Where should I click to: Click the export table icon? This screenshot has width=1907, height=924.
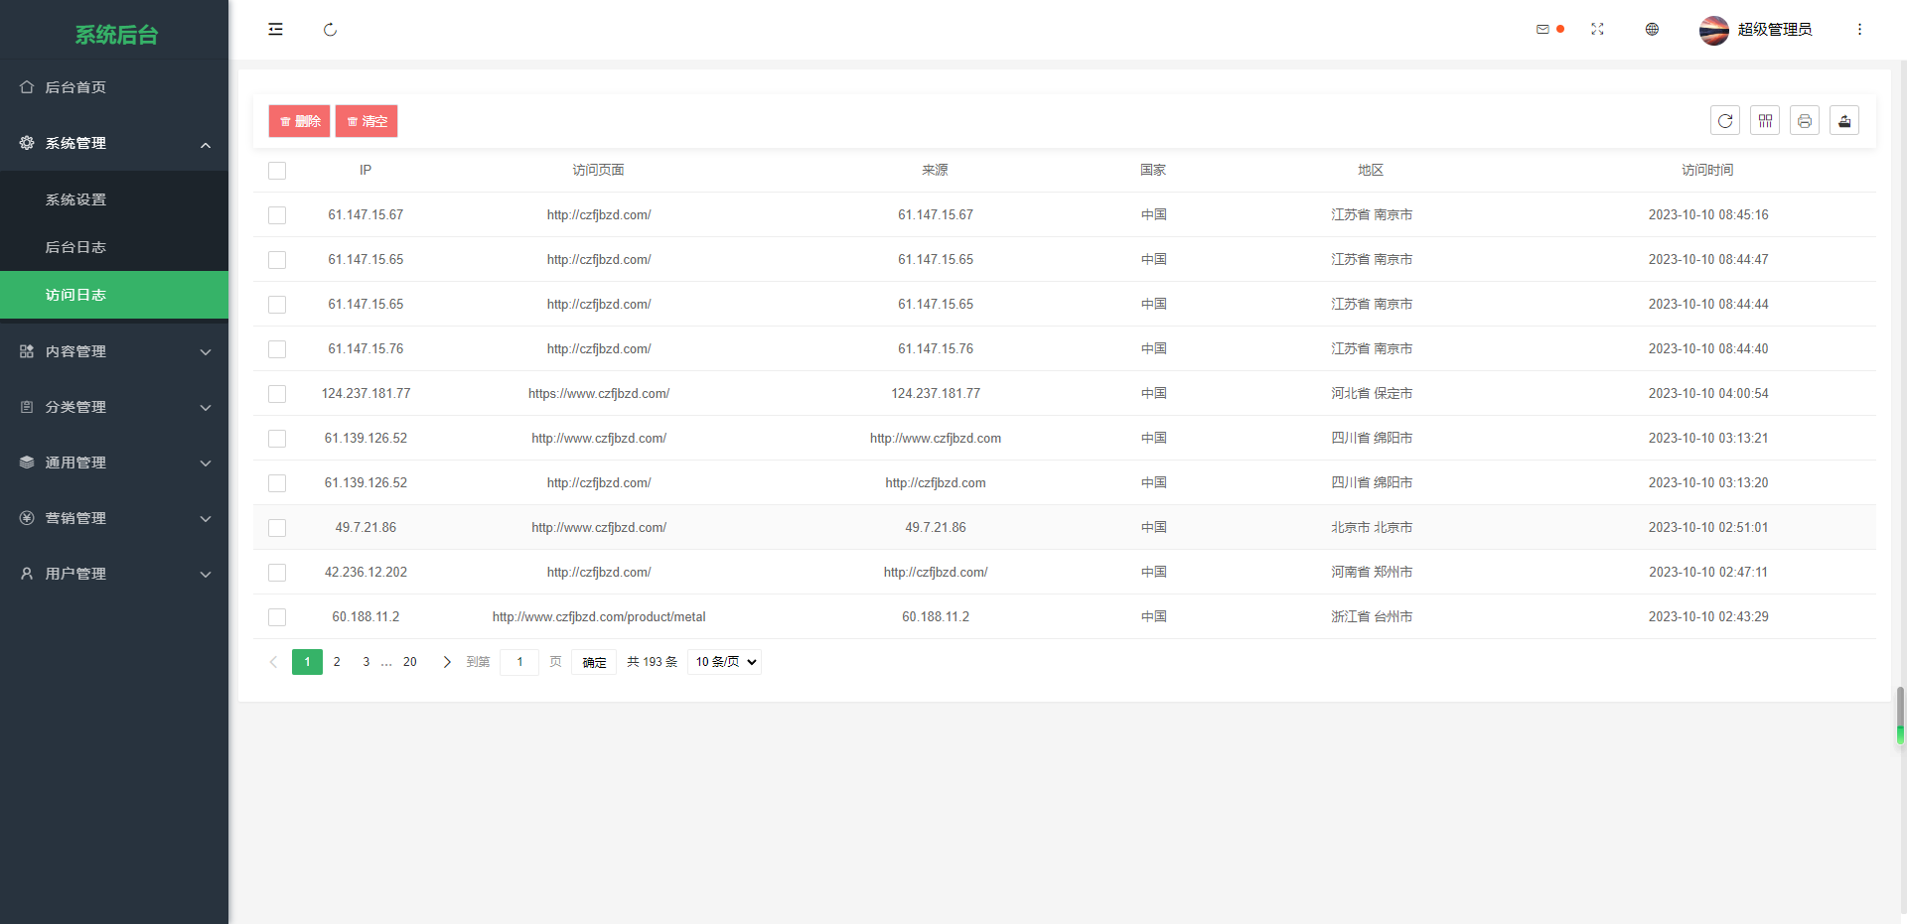1844,121
